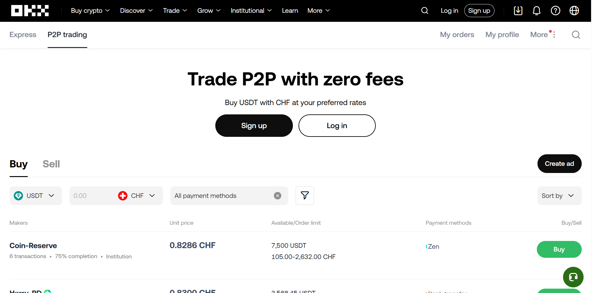Change language via the globe icon

[574, 10]
